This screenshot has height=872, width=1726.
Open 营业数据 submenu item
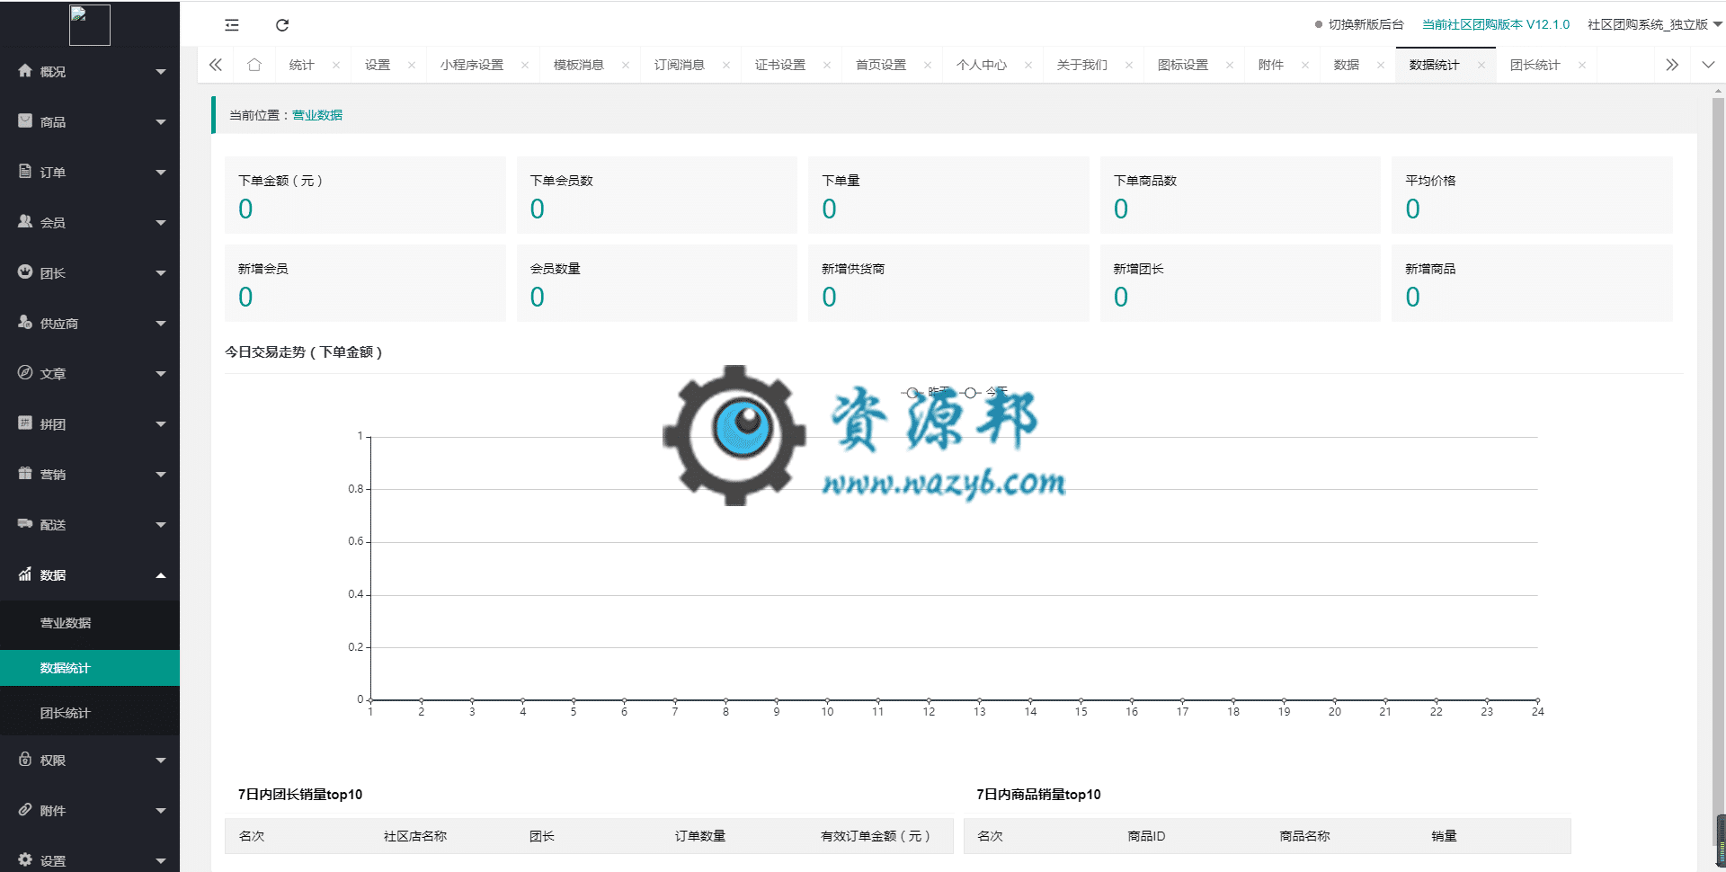(x=90, y=623)
